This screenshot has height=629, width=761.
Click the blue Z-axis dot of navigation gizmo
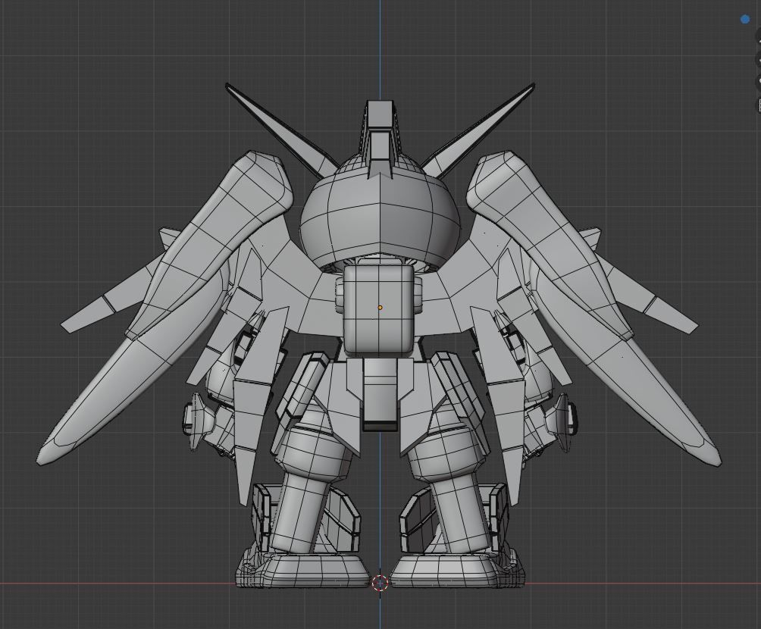[x=745, y=20]
